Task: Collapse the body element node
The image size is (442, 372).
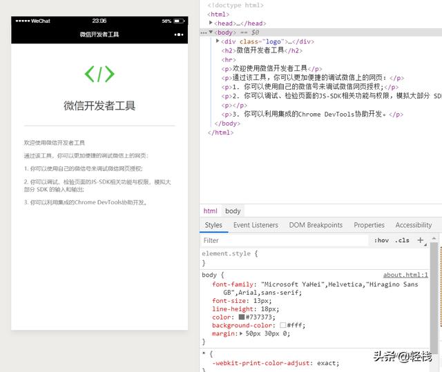Action: (211, 32)
